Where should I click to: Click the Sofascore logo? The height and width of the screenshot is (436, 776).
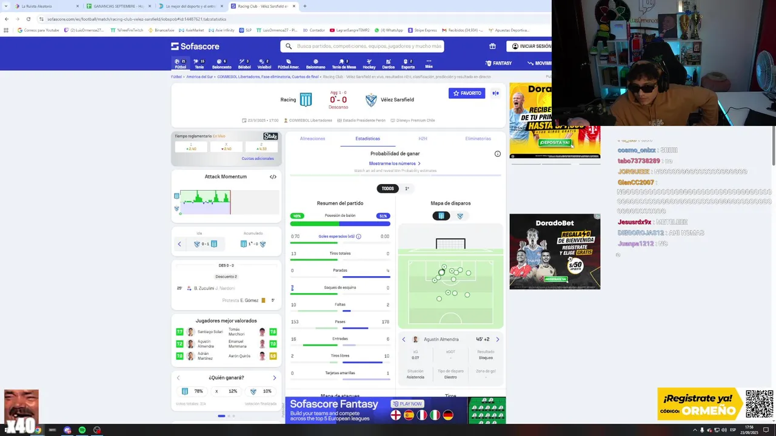click(x=195, y=46)
